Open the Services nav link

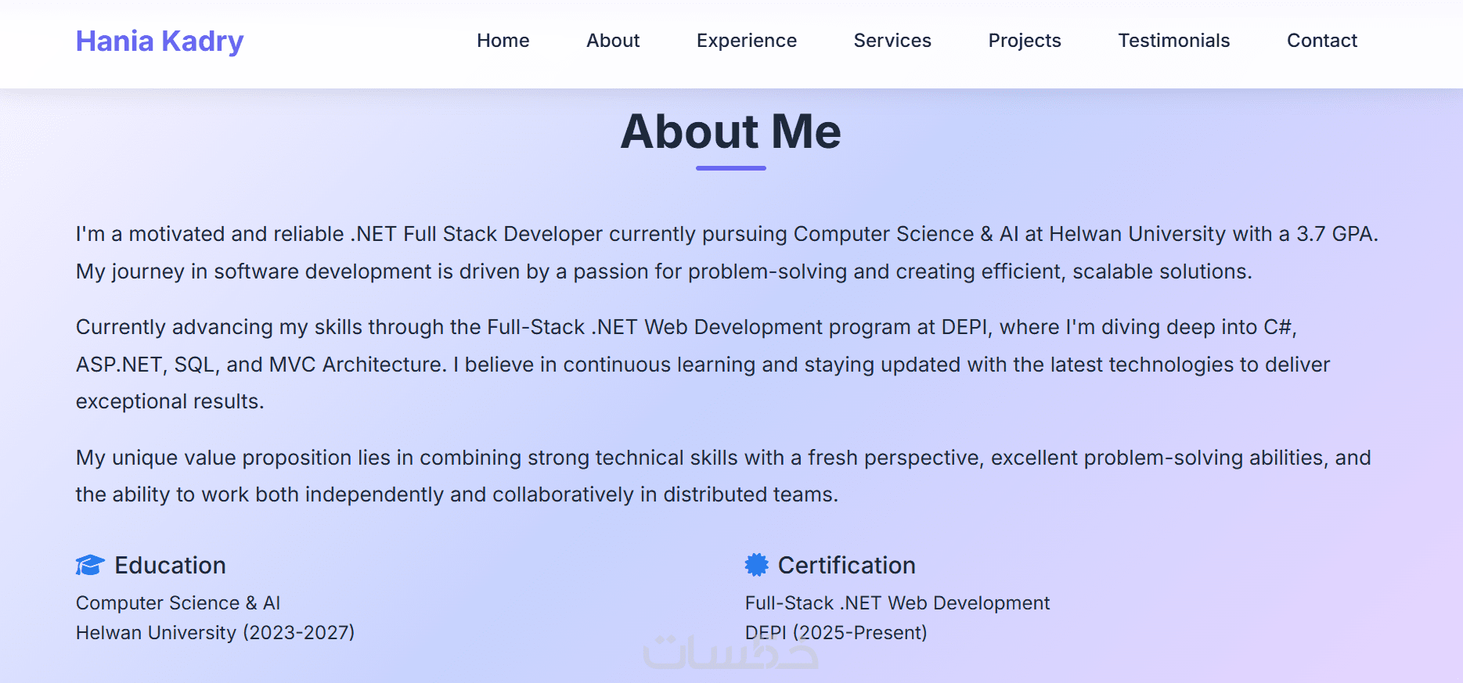click(892, 41)
